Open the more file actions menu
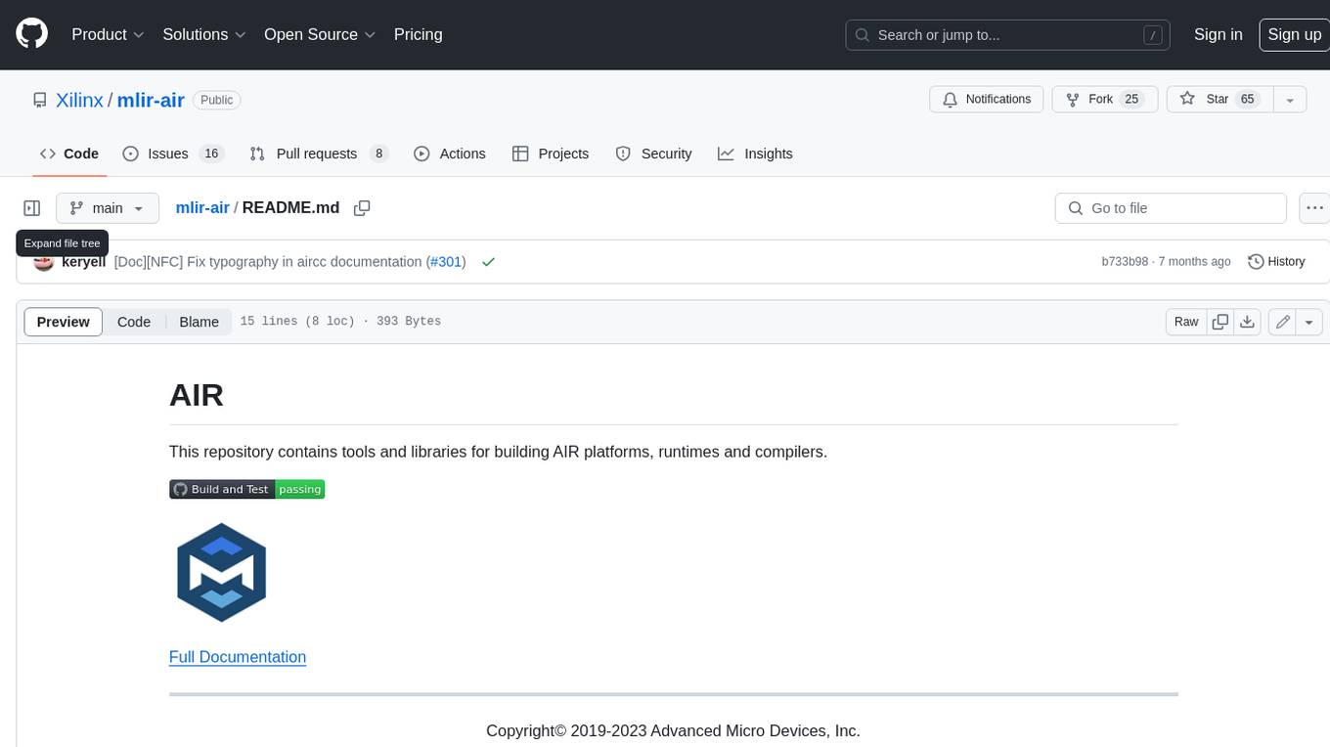Screen dimensions: 1330x747 point(1314,208)
